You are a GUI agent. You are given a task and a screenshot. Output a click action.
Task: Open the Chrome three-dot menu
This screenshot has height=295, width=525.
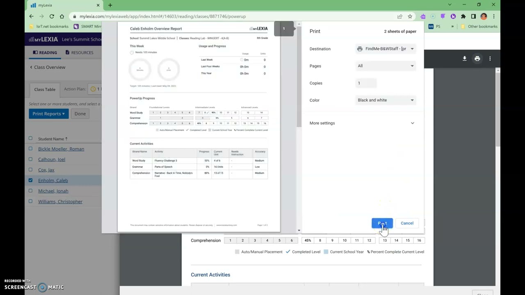click(494, 16)
